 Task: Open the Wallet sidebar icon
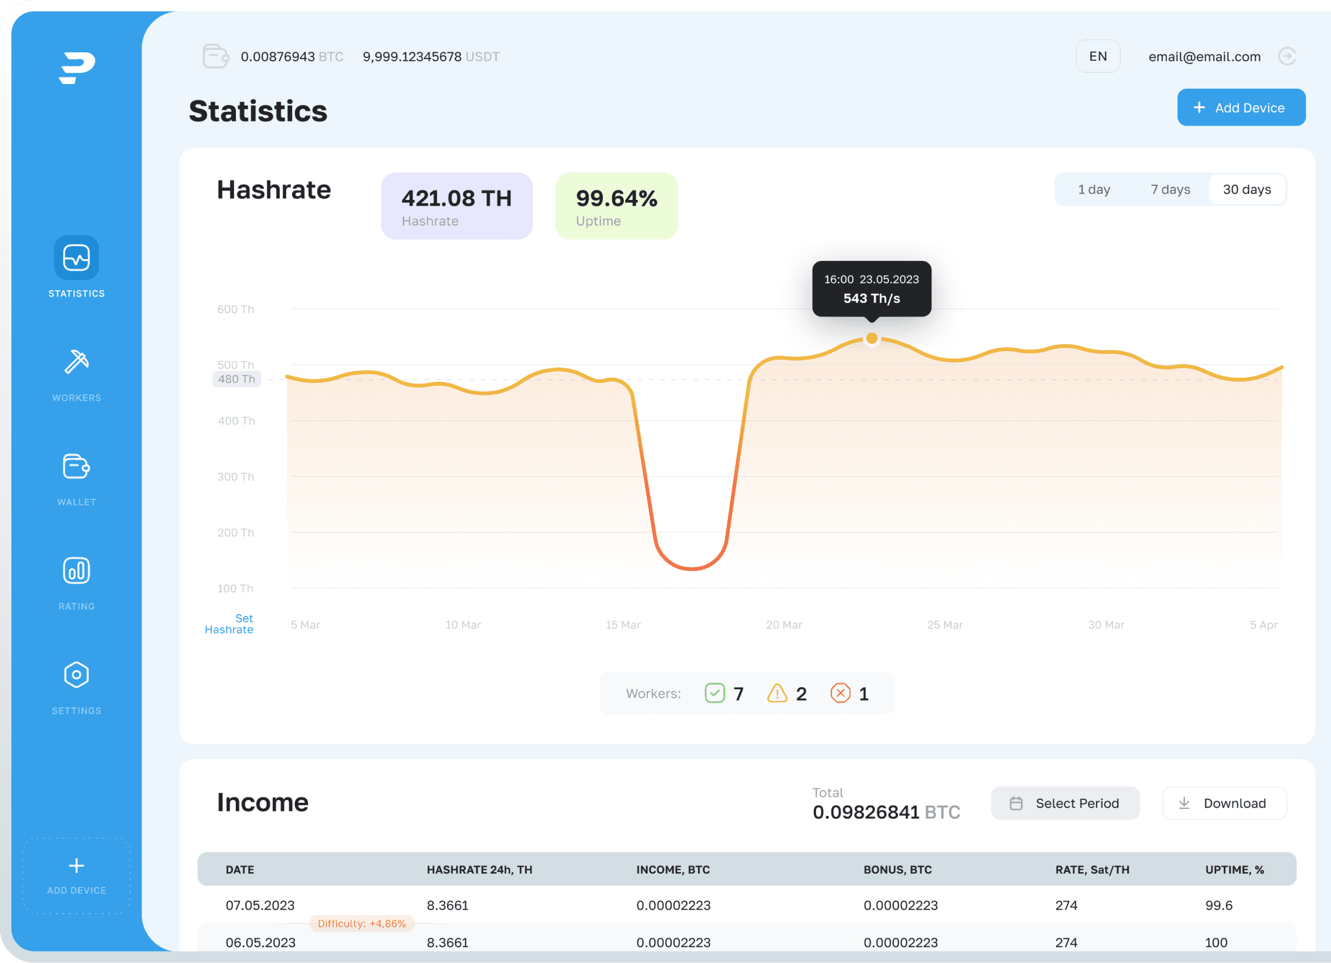(x=76, y=466)
